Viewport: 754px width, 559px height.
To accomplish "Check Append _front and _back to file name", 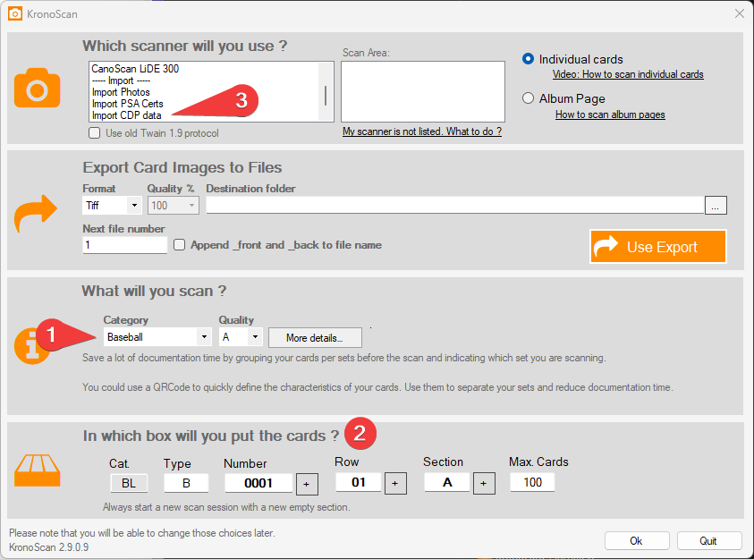I will [x=180, y=245].
